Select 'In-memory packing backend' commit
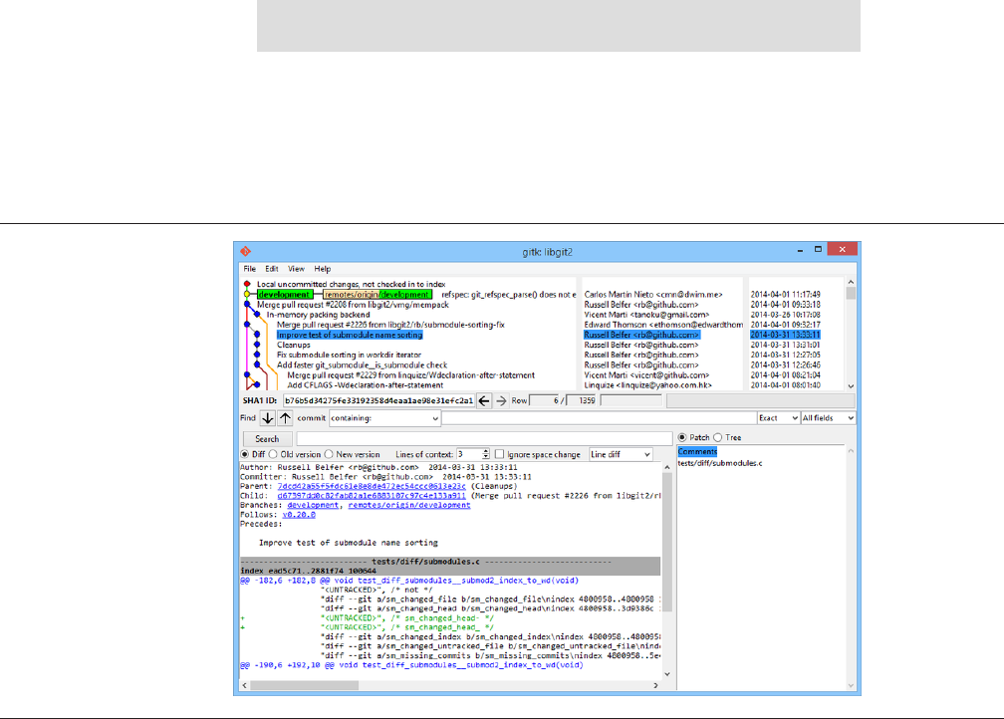1004x719 pixels. click(319, 315)
